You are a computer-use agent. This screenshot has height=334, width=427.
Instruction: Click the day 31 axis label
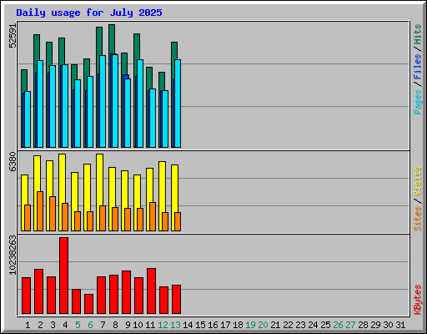[400, 325]
